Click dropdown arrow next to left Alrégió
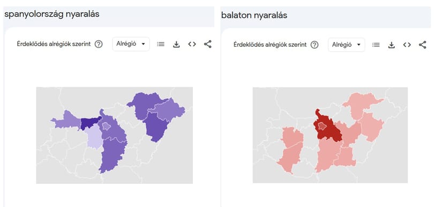Screen dimensions: 434x207 (144, 44)
